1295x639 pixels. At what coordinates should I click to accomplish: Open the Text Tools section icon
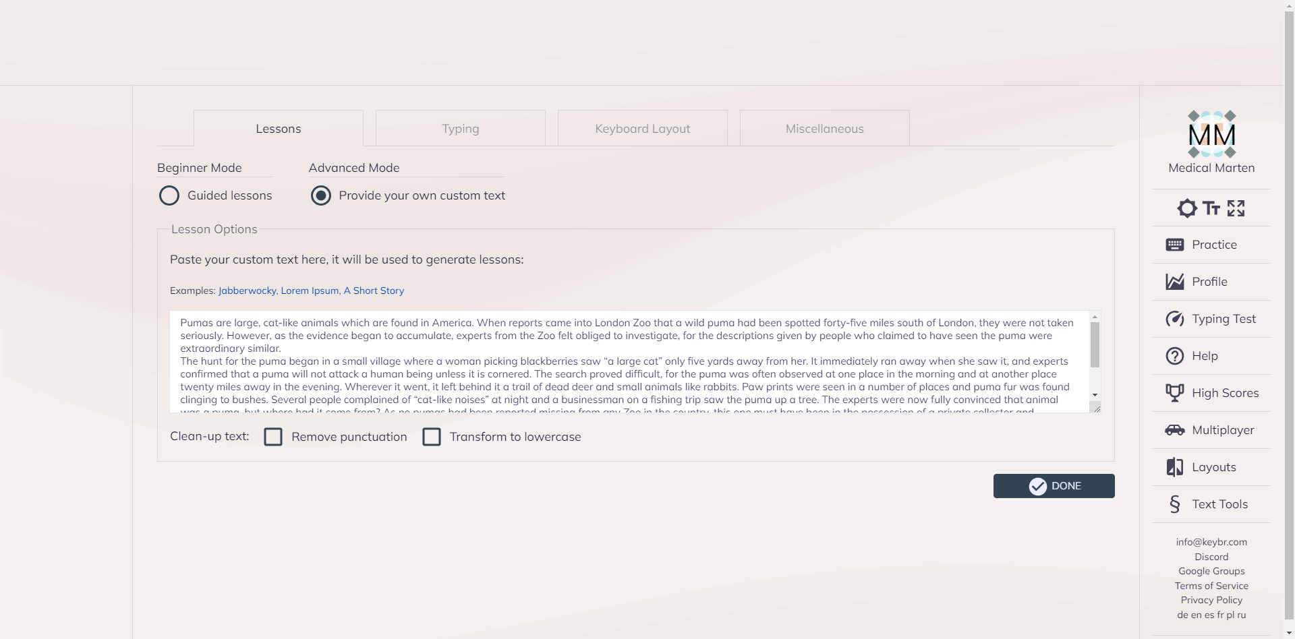pos(1175,504)
